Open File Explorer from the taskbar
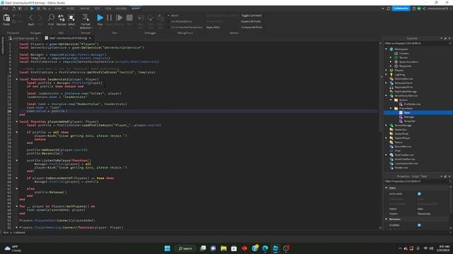The width and height of the screenshot is (453, 254). [x=224, y=248]
